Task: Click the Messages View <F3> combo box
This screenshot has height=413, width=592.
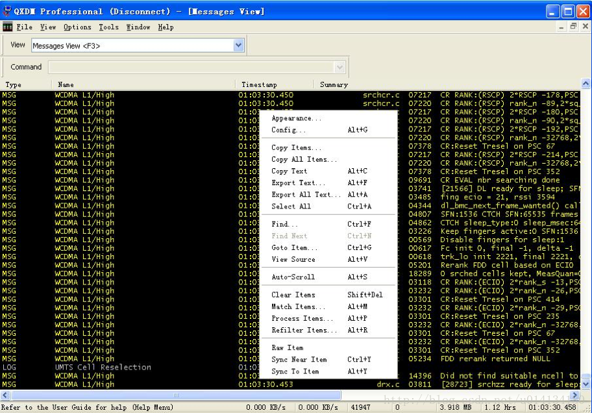Action: [x=138, y=45]
